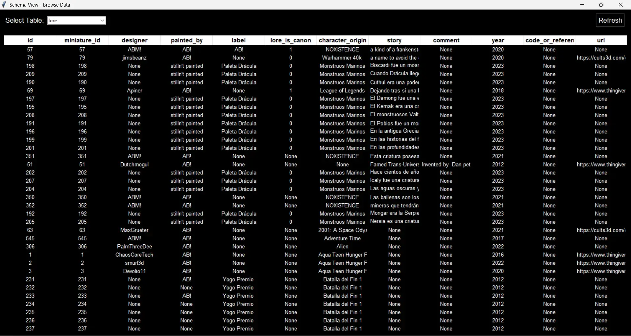Image resolution: width=631 pixels, height=336 pixels.
Task: Click the story column header
Action: 395,40
